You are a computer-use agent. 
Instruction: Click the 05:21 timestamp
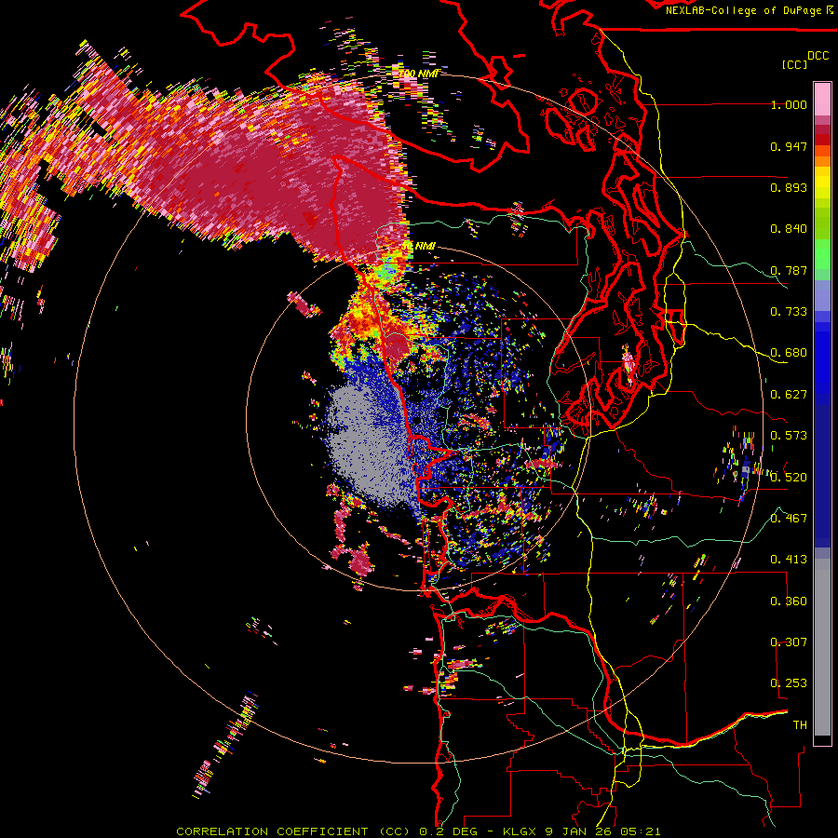641,831
